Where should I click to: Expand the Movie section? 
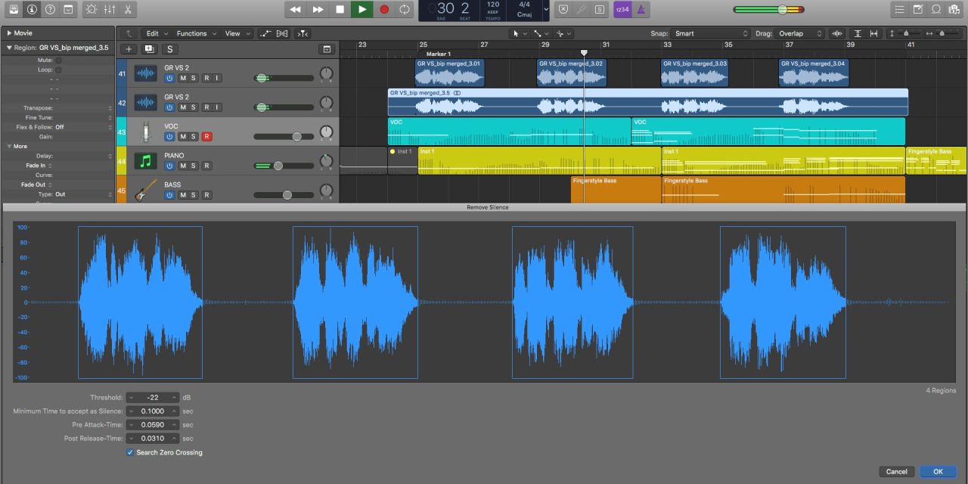pyautogui.click(x=9, y=33)
